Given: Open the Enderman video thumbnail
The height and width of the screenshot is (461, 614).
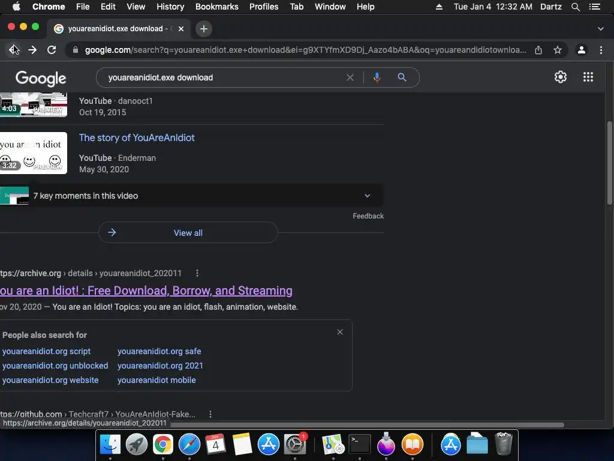Looking at the screenshot, I should (34, 153).
